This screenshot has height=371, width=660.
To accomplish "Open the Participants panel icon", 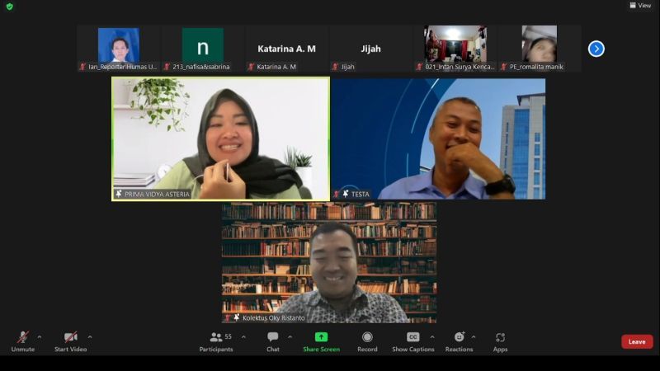I will tap(216, 337).
